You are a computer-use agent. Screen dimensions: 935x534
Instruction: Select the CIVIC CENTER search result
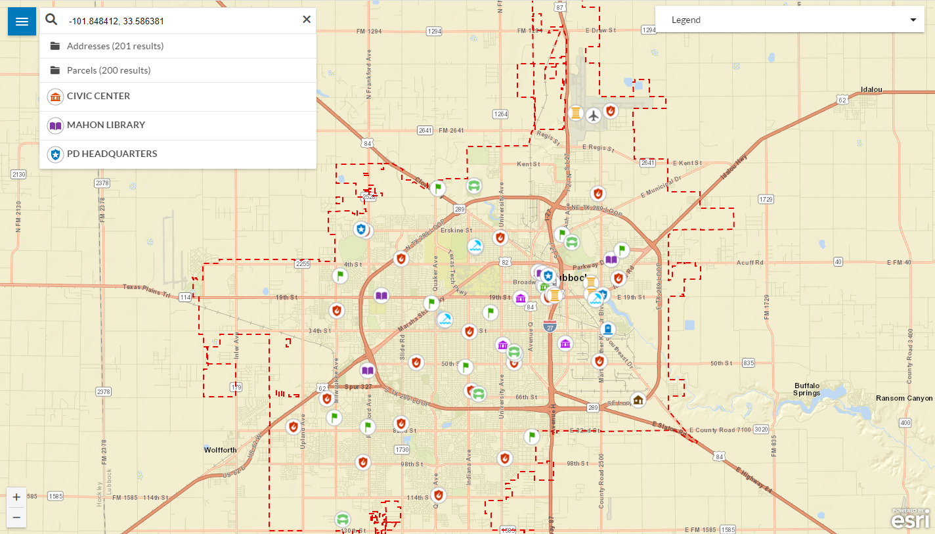pos(178,97)
